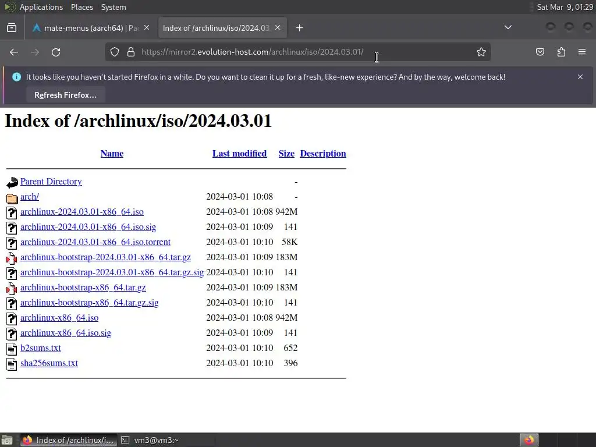Open a new tab with plus button
The width and height of the screenshot is (596, 447).
[300, 28]
